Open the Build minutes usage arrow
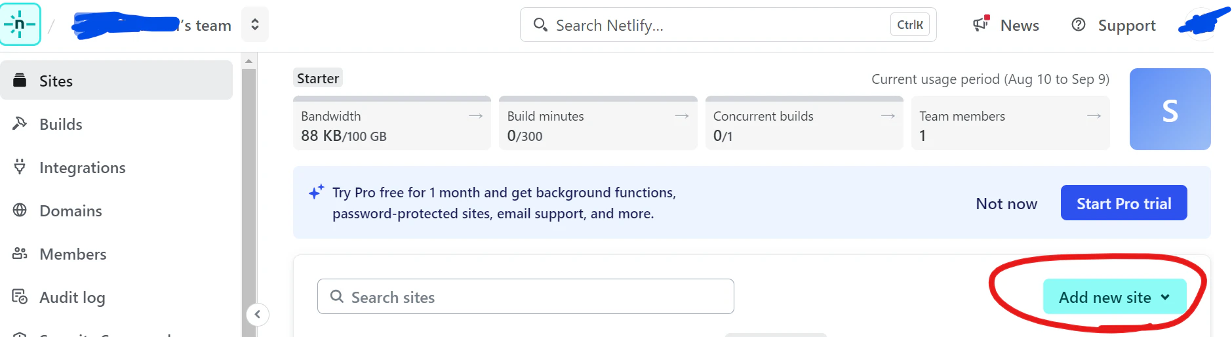This screenshot has height=337, width=1232. 682,116
